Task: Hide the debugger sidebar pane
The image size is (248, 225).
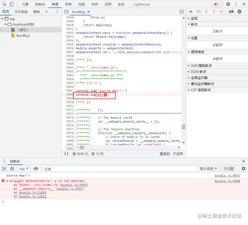Action: click(x=182, y=12)
